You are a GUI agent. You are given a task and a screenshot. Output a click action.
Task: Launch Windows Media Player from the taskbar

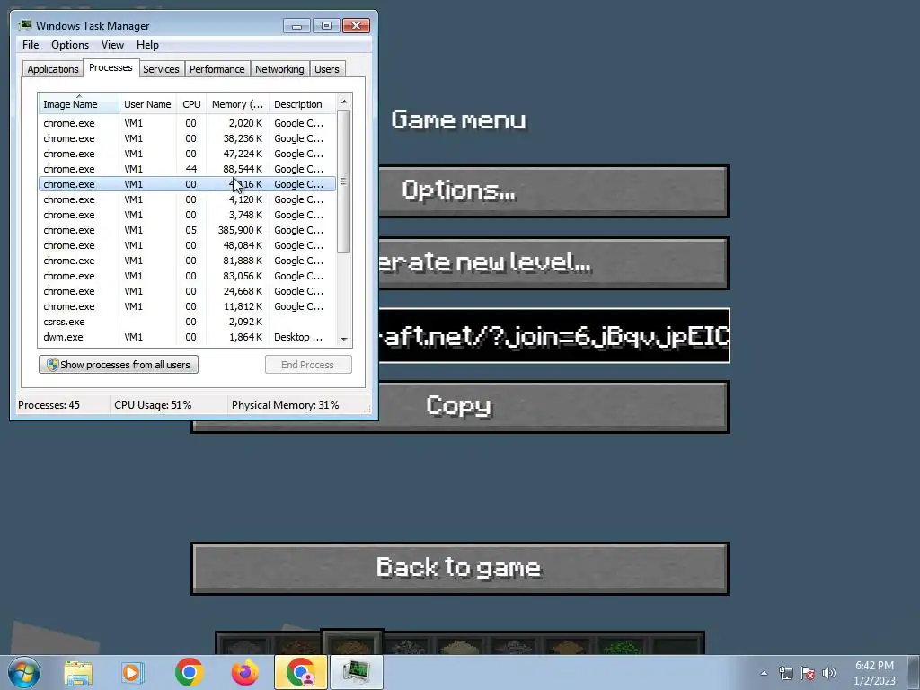(x=133, y=672)
